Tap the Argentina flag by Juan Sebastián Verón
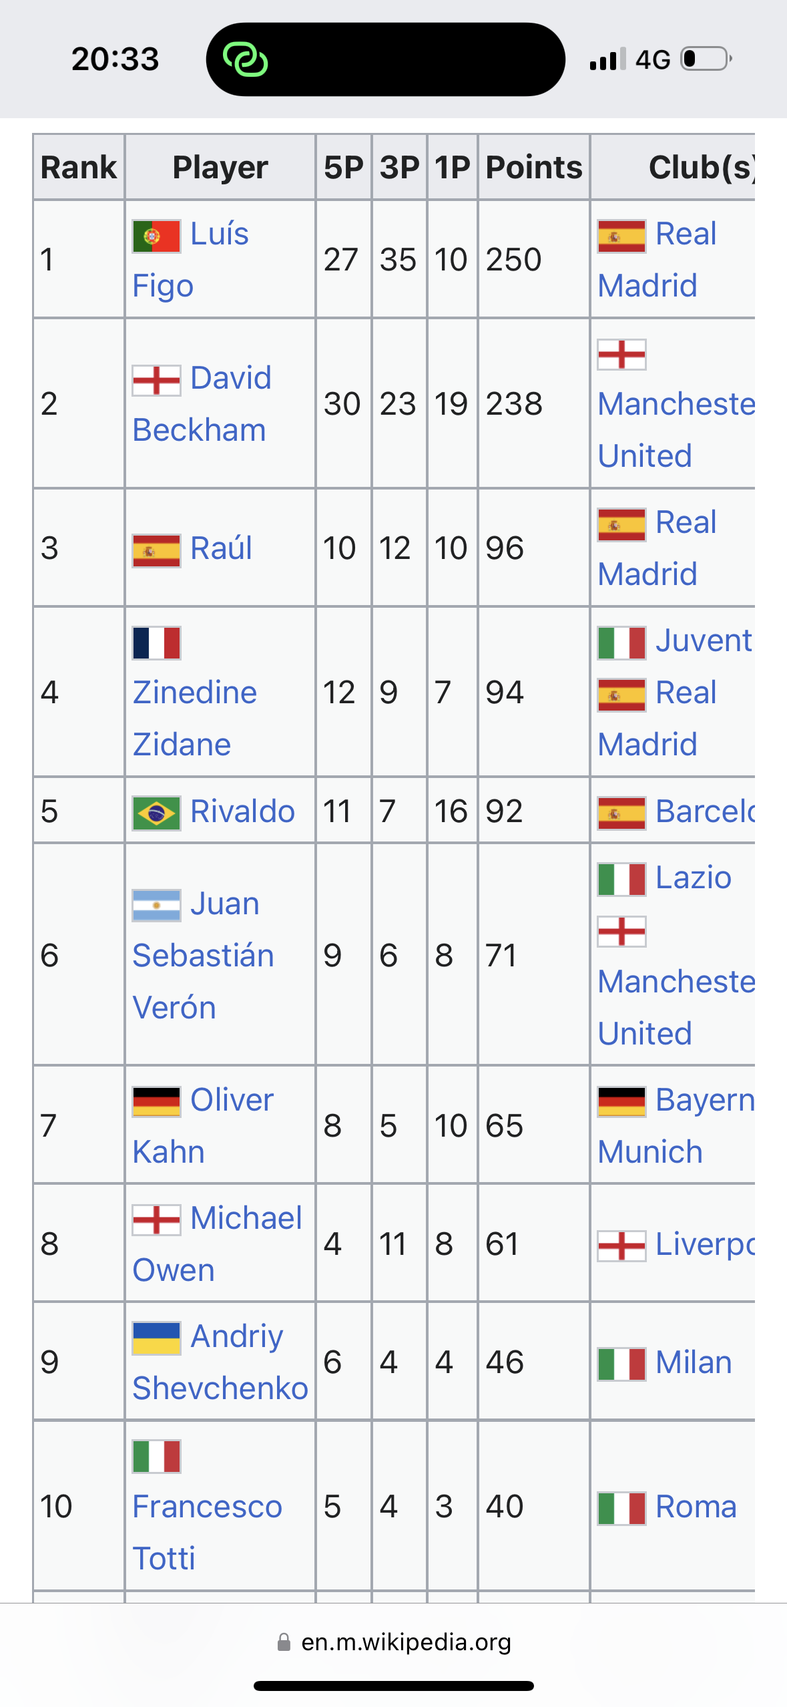 coord(156,906)
